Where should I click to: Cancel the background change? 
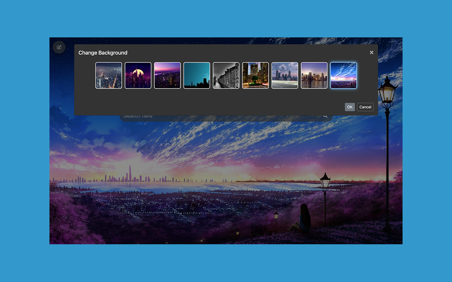pyautogui.click(x=365, y=107)
